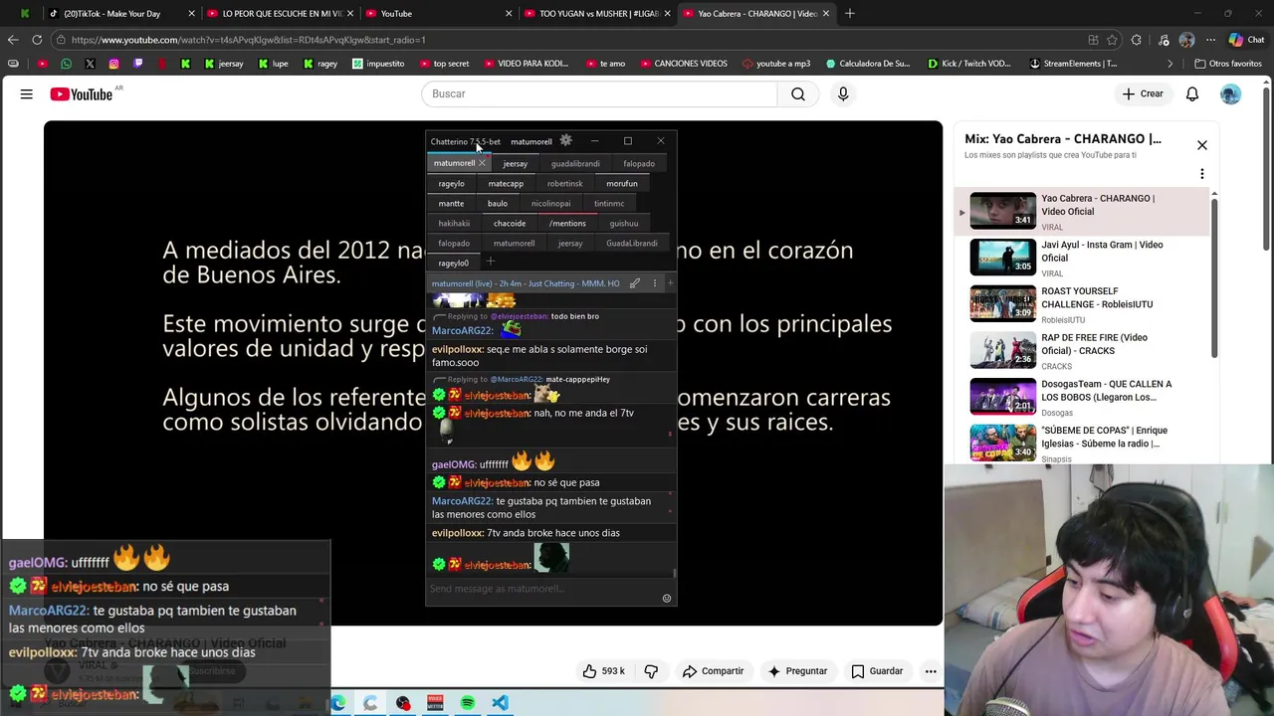Open the Chat Copilot button in the browser
The height and width of the screenshot is (716, 1274).
pos(1246,40)
